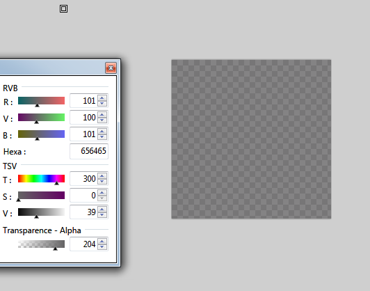Decrease the Alpha value with down arrow
The width and height of the screenshot is (370, 291).
click(102, 247)
